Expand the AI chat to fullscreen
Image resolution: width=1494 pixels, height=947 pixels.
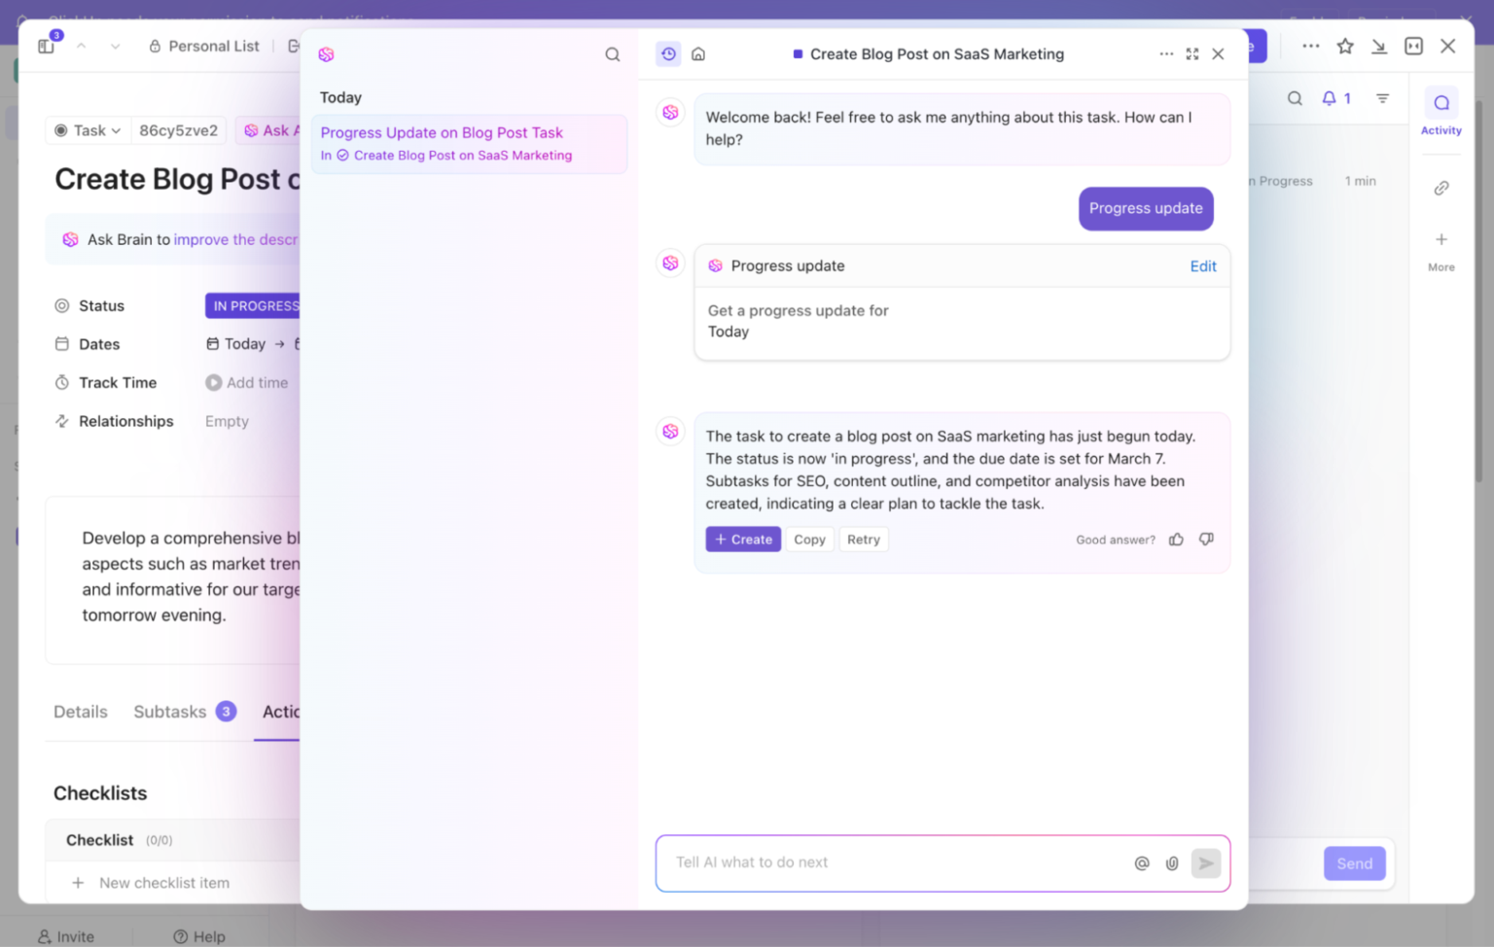tap(1192, 53)
